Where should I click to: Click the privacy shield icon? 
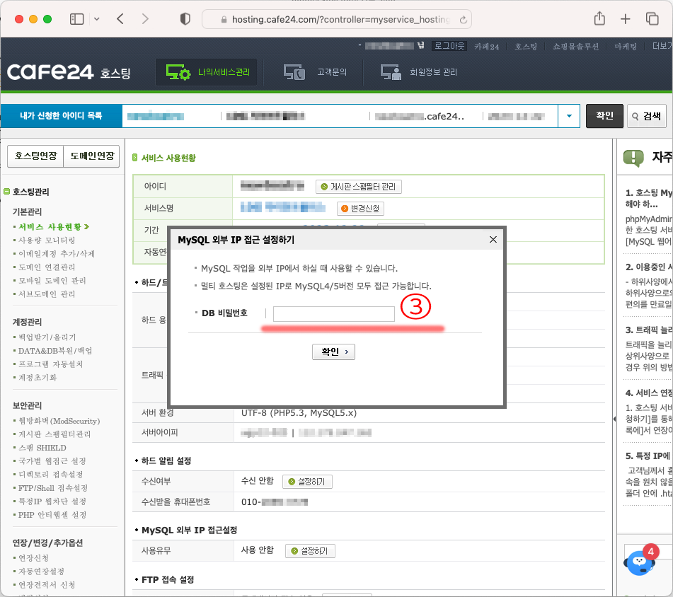coord(185,19)
